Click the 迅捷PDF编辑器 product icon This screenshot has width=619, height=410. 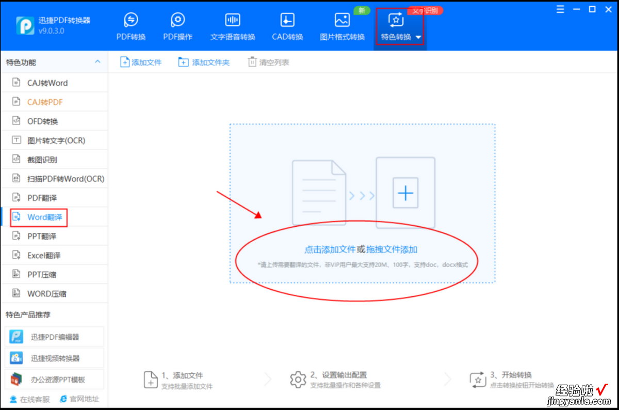tap(17, 337)
